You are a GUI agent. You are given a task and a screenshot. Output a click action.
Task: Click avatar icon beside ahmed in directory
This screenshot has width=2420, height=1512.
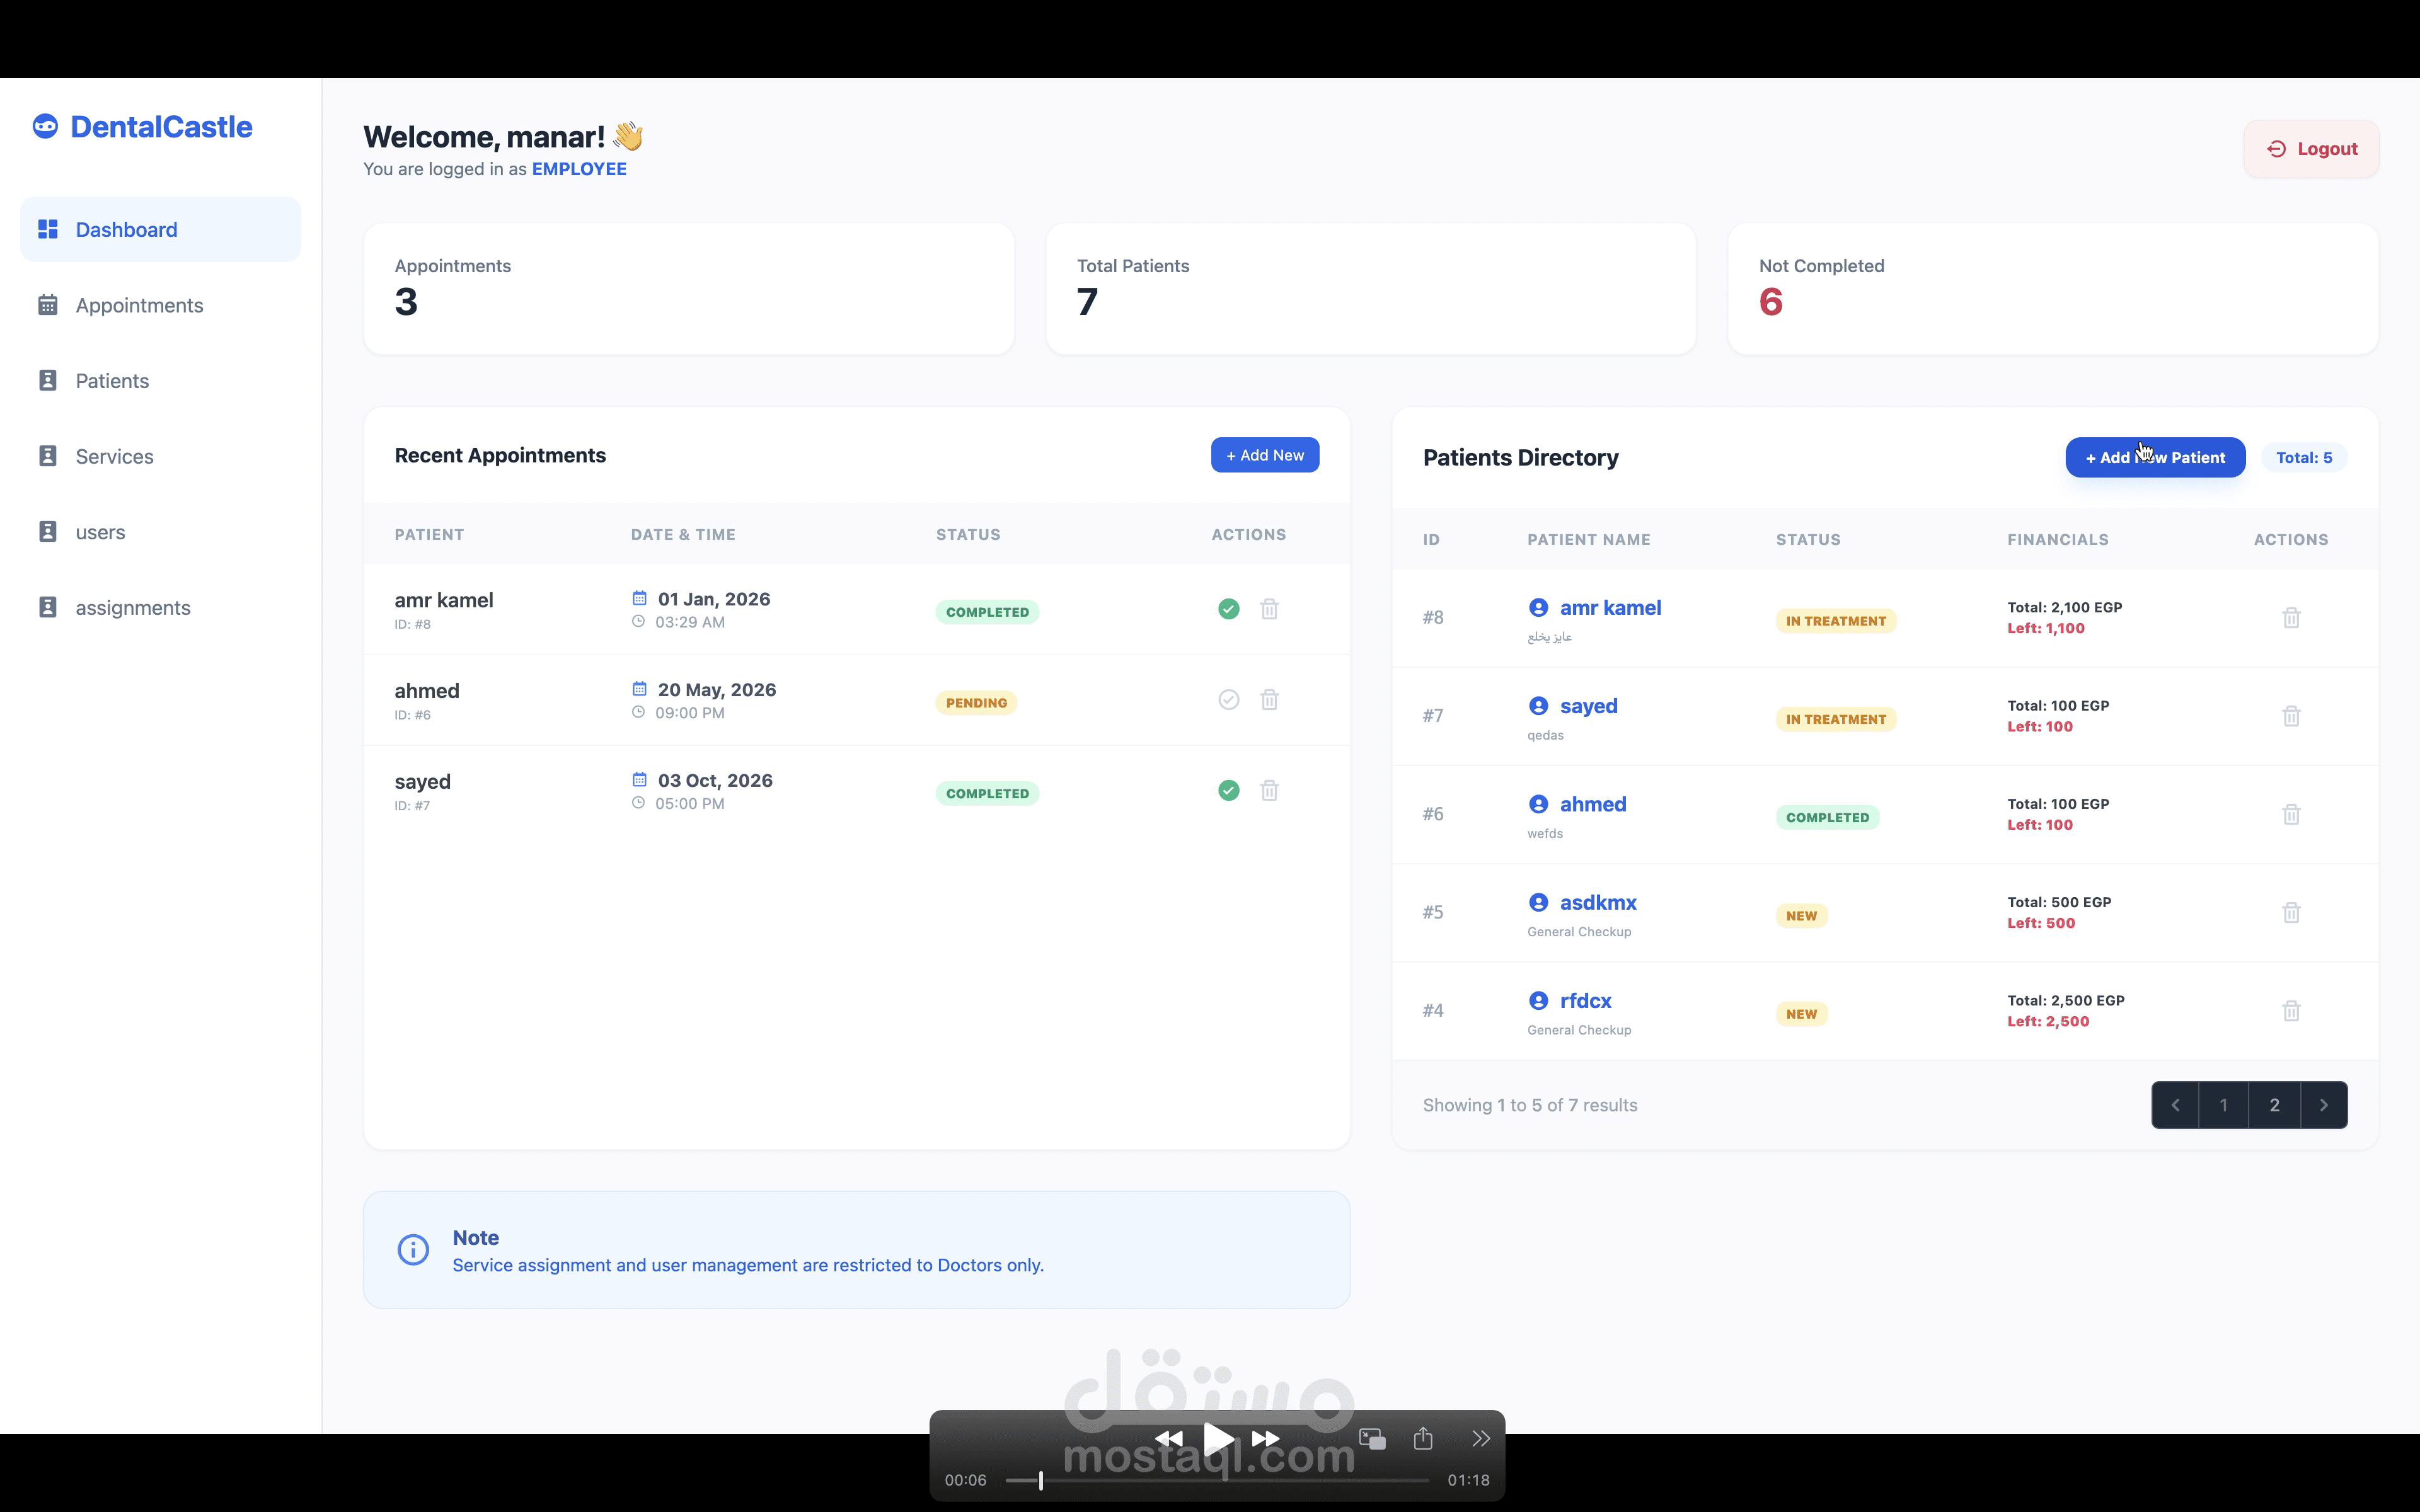click(1538, 804)
